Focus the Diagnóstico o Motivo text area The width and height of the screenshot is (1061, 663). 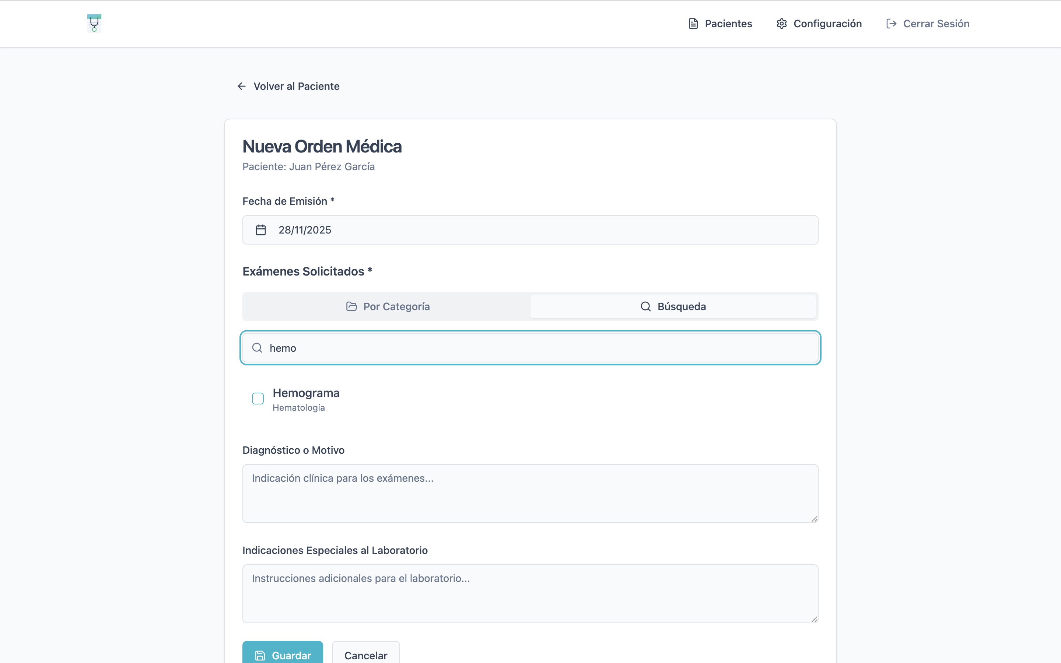530,493
